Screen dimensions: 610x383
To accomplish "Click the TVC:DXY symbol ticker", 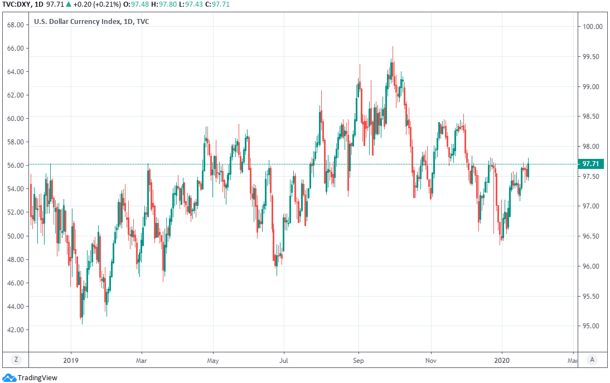I will [x=17, y=4].
